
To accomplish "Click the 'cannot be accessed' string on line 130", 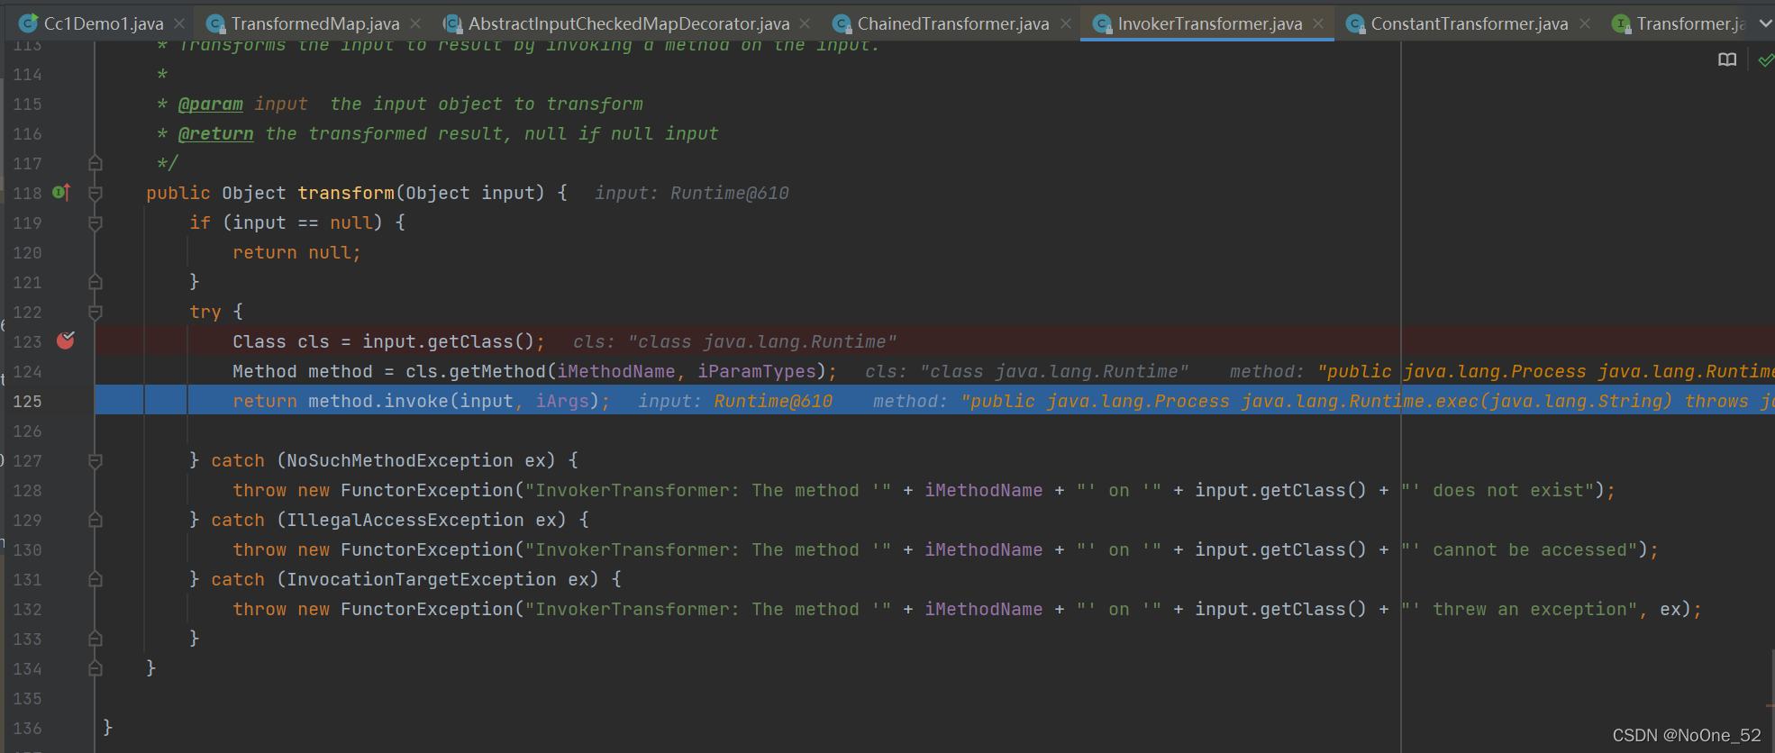I will pos(1519,549).
